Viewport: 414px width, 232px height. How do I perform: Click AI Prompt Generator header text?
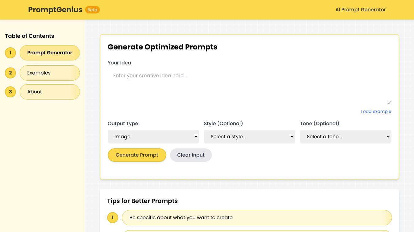360,10
